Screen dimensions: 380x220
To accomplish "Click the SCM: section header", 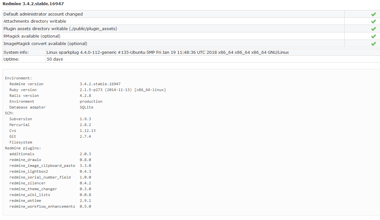I will pyautogui.click(x=9, y=113).
